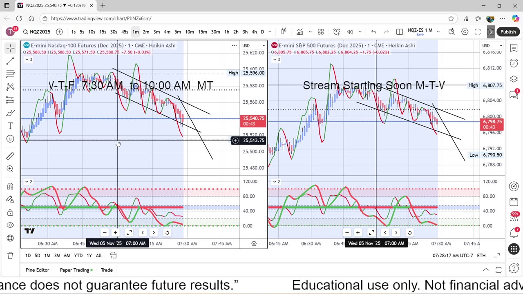Open the Paper Trading panel
523x294 pixels.
[76, 270]
